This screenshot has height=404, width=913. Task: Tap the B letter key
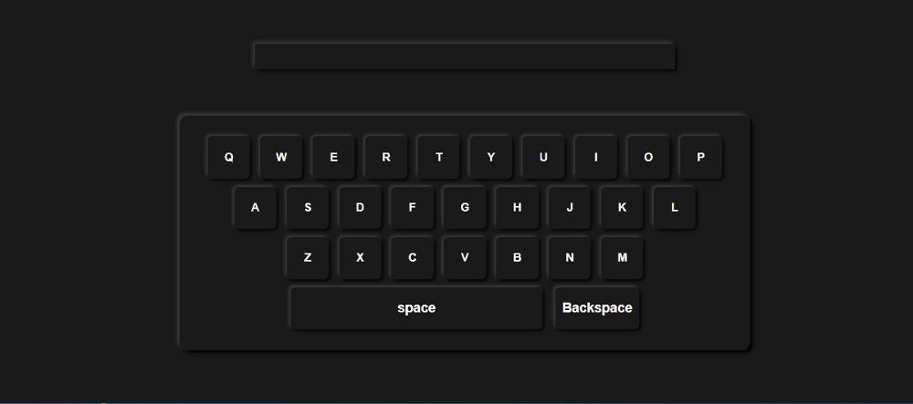pos(518,257)
